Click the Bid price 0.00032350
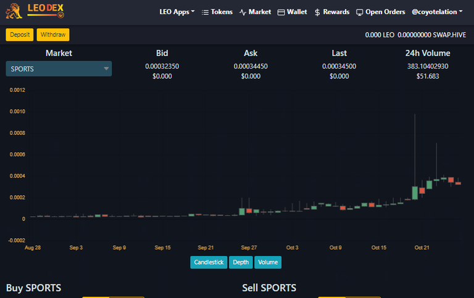Screen dimensions: 474x298 click(162, 66)
